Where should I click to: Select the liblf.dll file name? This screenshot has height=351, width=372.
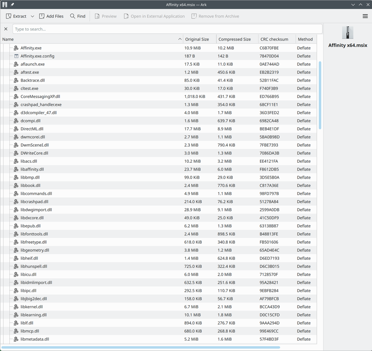[x=27, y=323]
